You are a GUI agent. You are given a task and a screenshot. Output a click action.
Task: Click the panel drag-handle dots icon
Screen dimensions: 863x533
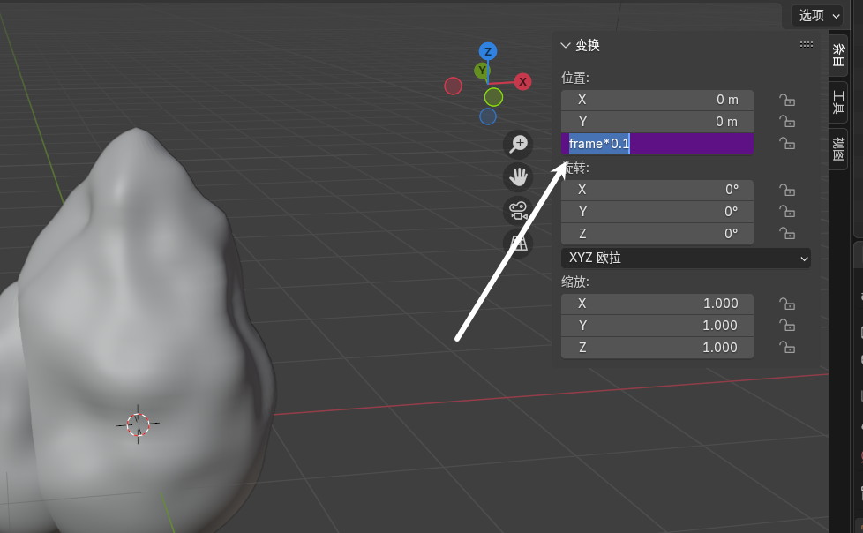click(x=806, y=44)
